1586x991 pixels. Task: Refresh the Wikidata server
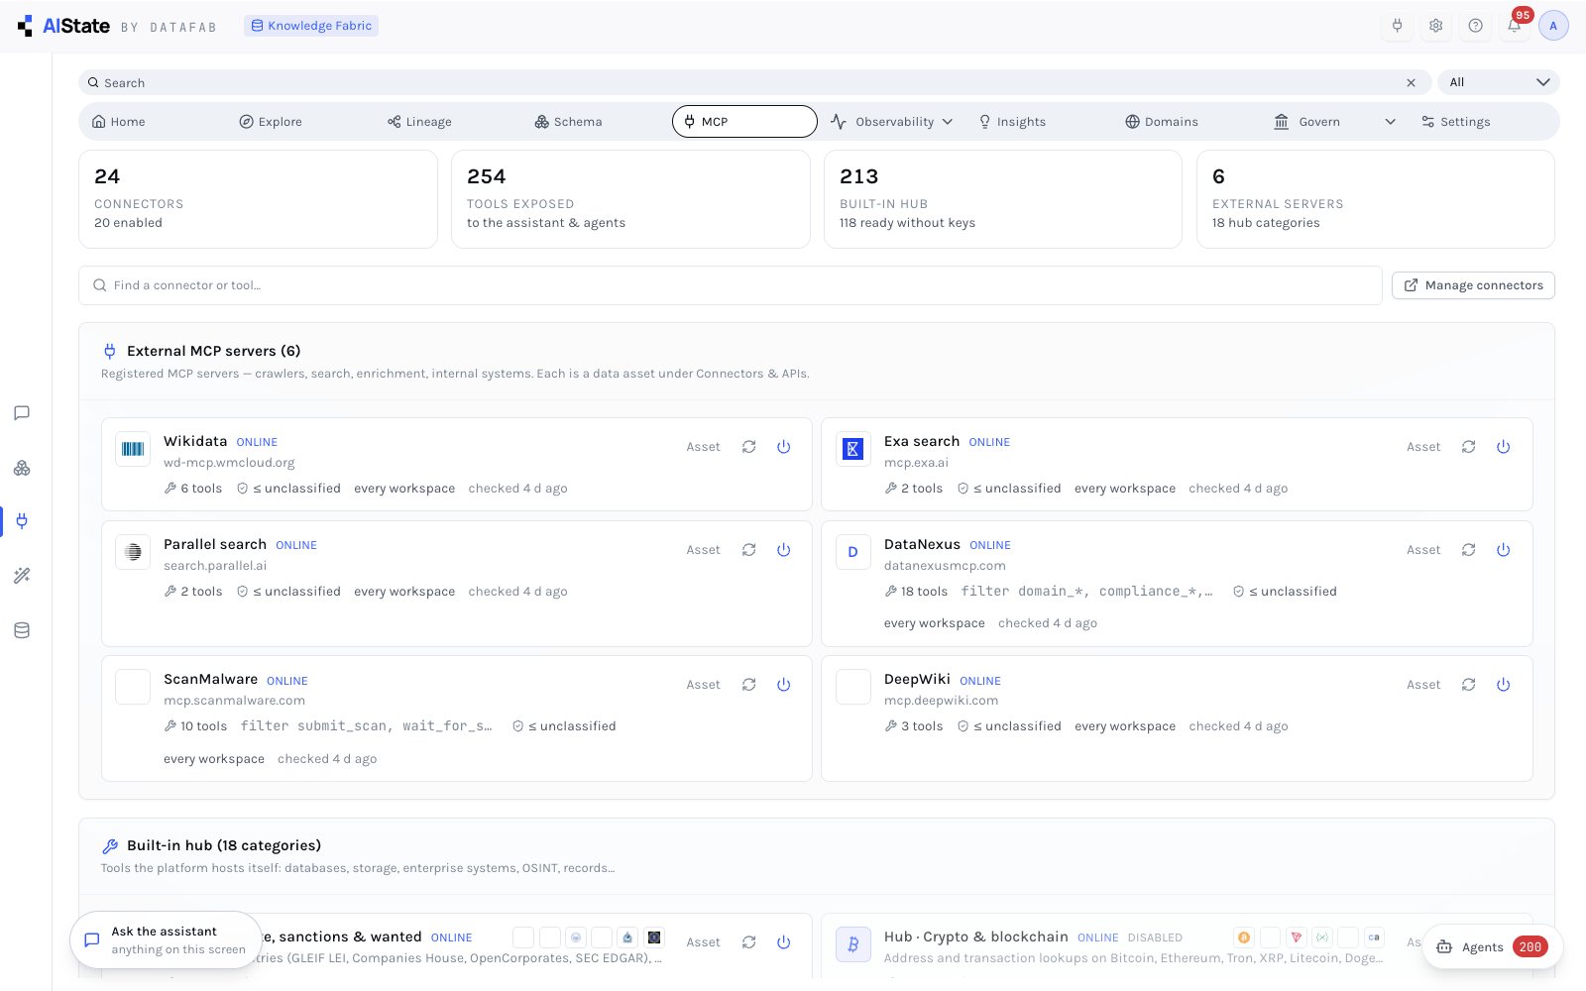click(x=749, y=447)
